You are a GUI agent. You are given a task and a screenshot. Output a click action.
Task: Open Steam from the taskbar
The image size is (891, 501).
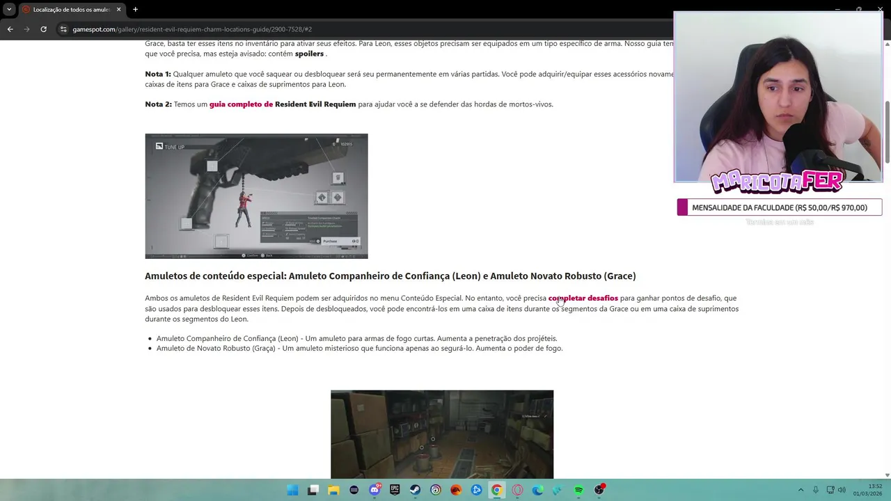click(x=415, y=490)
